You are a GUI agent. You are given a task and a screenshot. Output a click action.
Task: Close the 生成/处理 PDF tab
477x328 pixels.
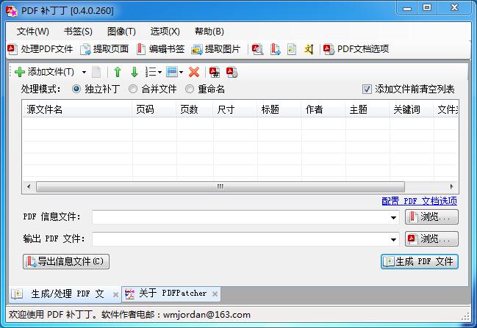pos(115,294)
